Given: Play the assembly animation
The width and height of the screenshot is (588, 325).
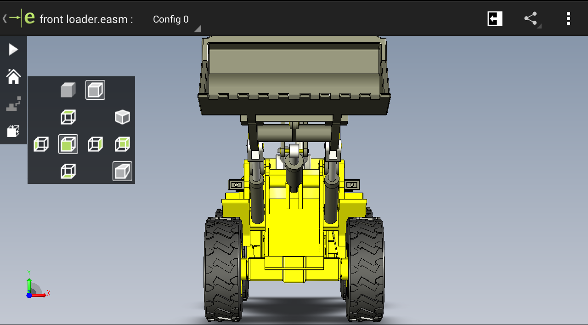Looking at the screenshot, I should (x=13, y=49).
